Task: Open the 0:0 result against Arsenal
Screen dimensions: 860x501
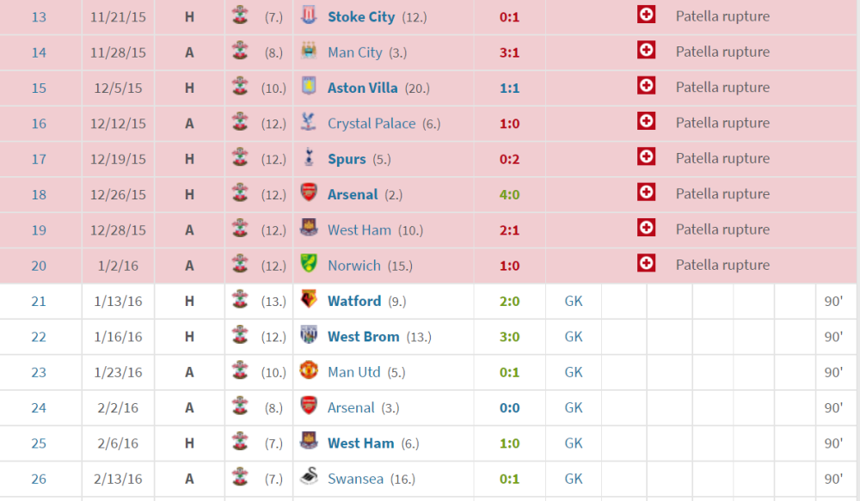Action: pos(510,407)
